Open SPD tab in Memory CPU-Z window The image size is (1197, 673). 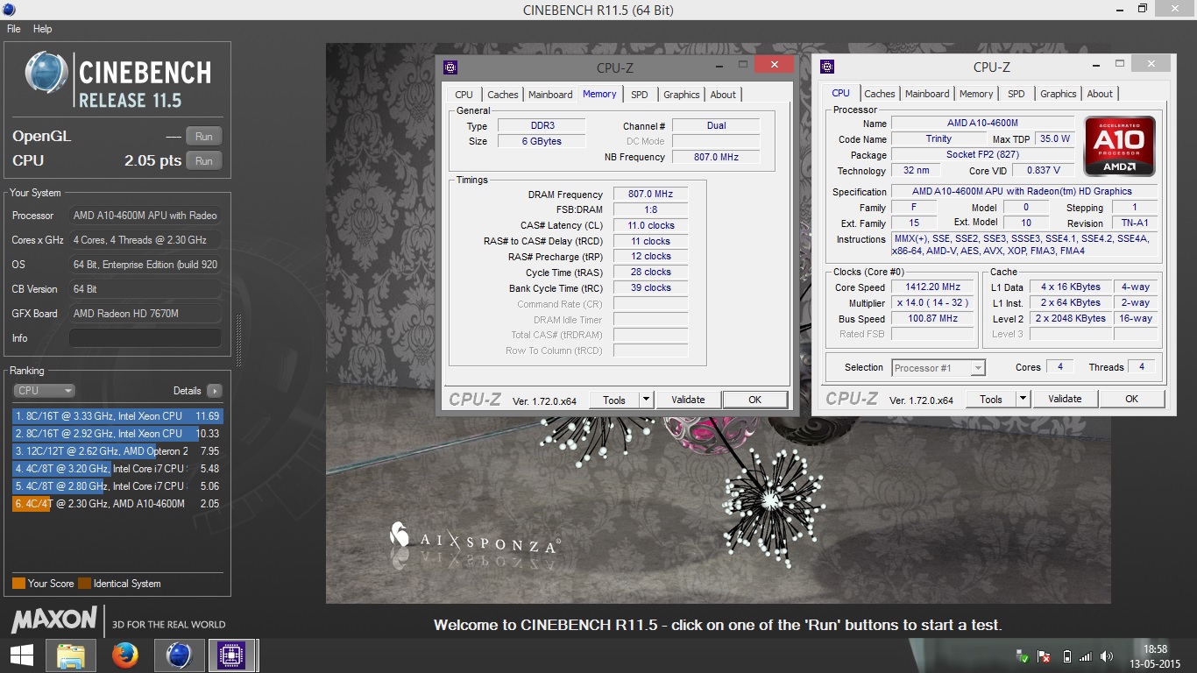pos(640,95)
